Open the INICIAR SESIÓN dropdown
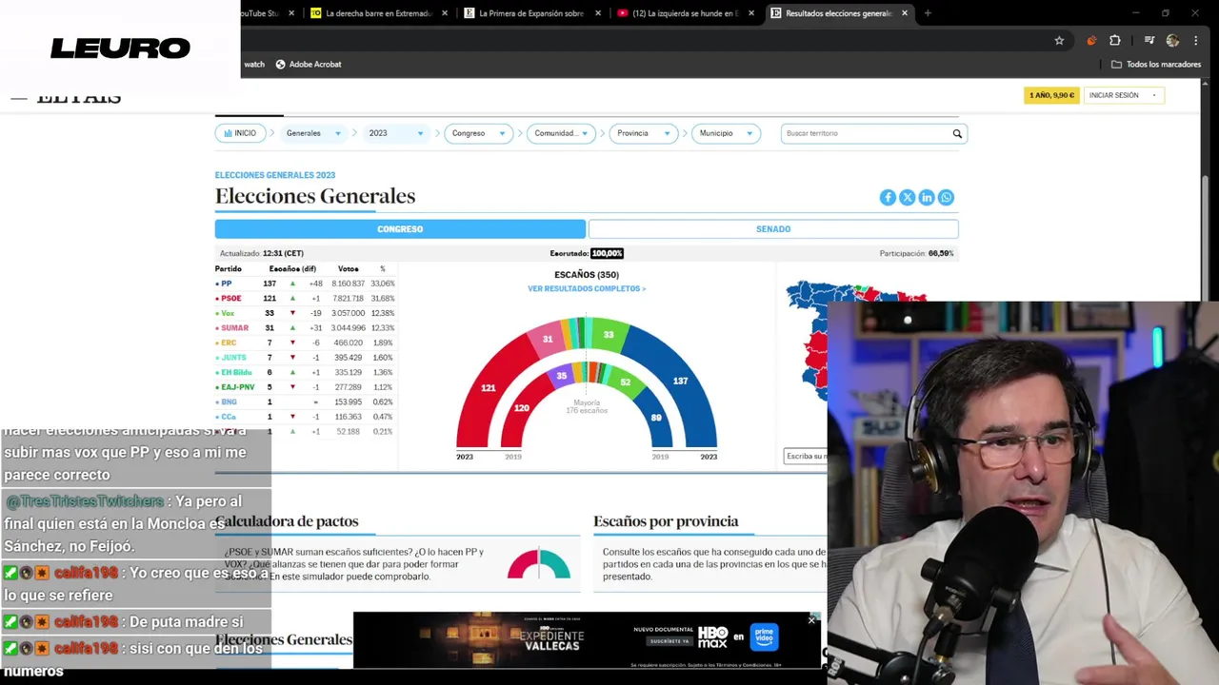 [1124, 95]
